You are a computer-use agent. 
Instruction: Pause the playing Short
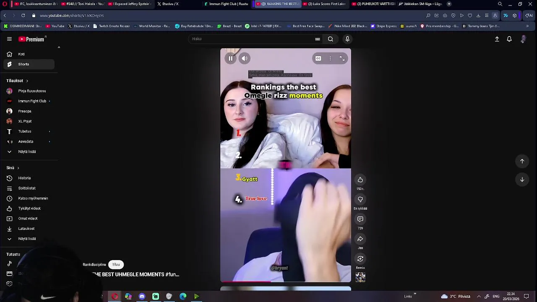pos(231,58)
